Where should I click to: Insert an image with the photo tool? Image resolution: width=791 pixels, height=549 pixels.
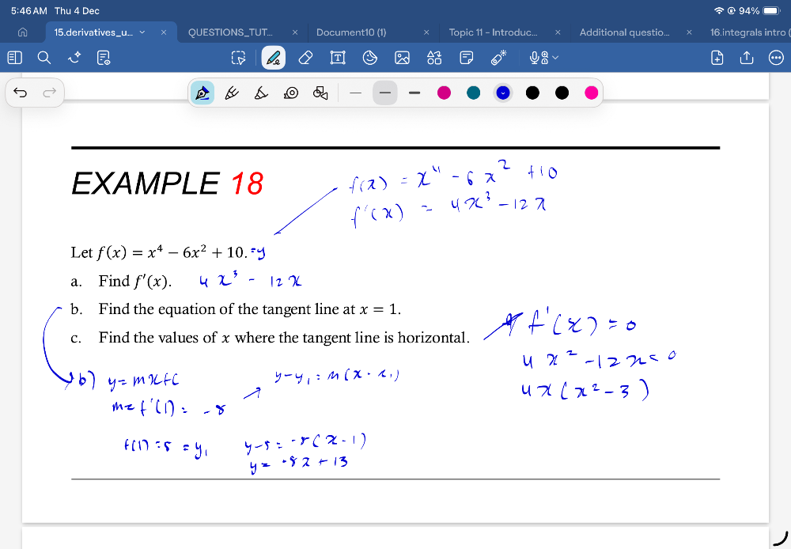tap(403, 57)
